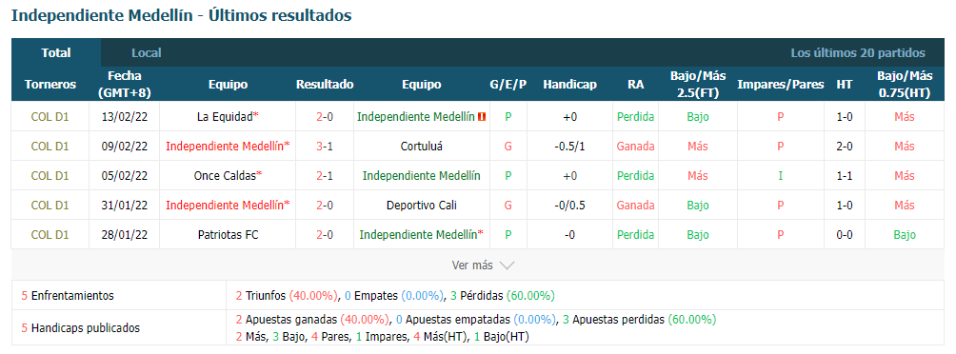The image size is (956, 354).
Task: Switch to the Total tab
Action: click(x=56, y=53)
